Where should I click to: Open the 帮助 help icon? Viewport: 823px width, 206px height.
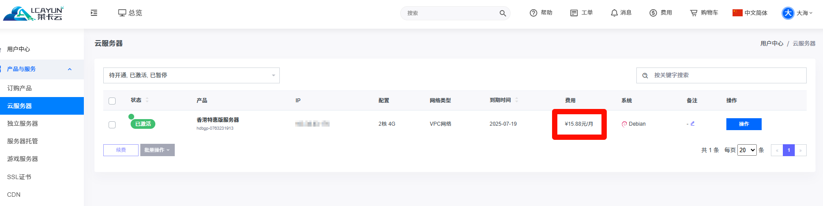tap(534, 13)
